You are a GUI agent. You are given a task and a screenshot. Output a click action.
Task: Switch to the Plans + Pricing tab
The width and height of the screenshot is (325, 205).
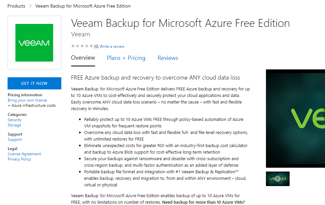(x=126, y=58)
